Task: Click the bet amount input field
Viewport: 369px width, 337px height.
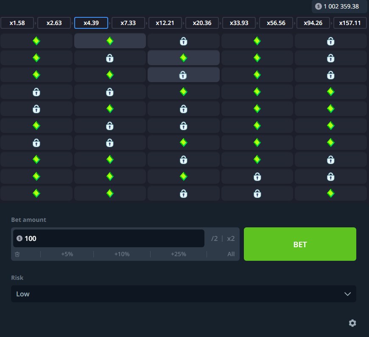Action: 110,238
